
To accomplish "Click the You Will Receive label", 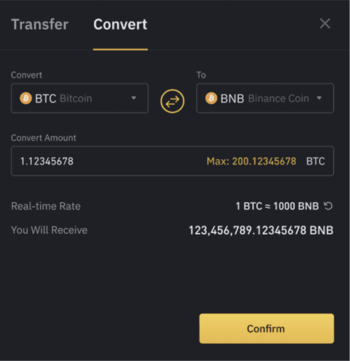I will [x=49, y=230].
